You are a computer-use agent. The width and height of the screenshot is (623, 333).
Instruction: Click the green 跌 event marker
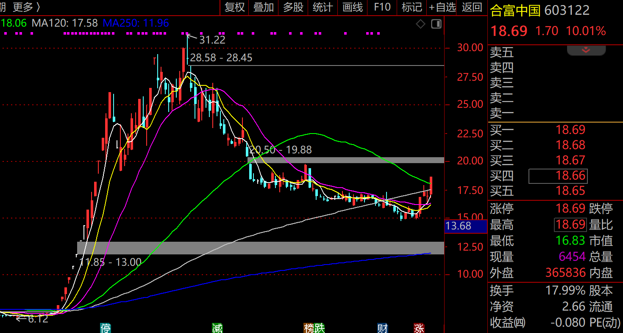click(x=320, y=328)
